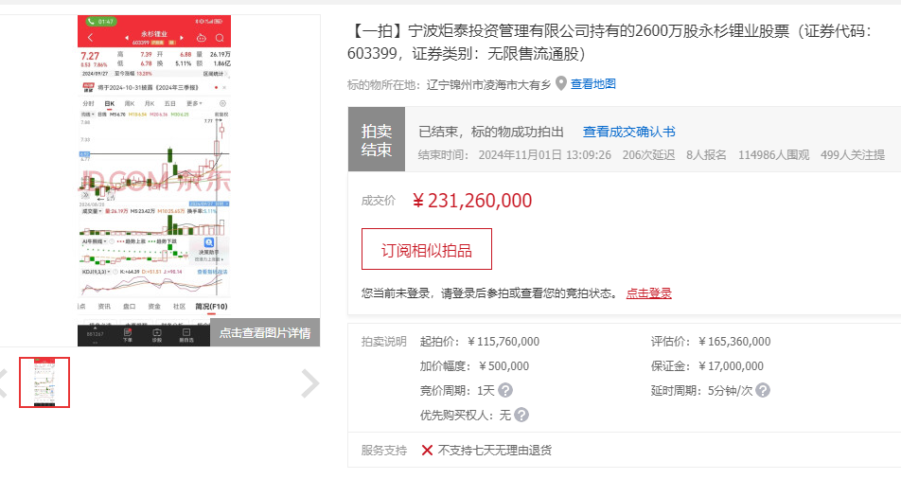Open the 更多 dropdown in chart period row
Screen dimensions: 901x479
pyautogui.click(x=194, y=103)
